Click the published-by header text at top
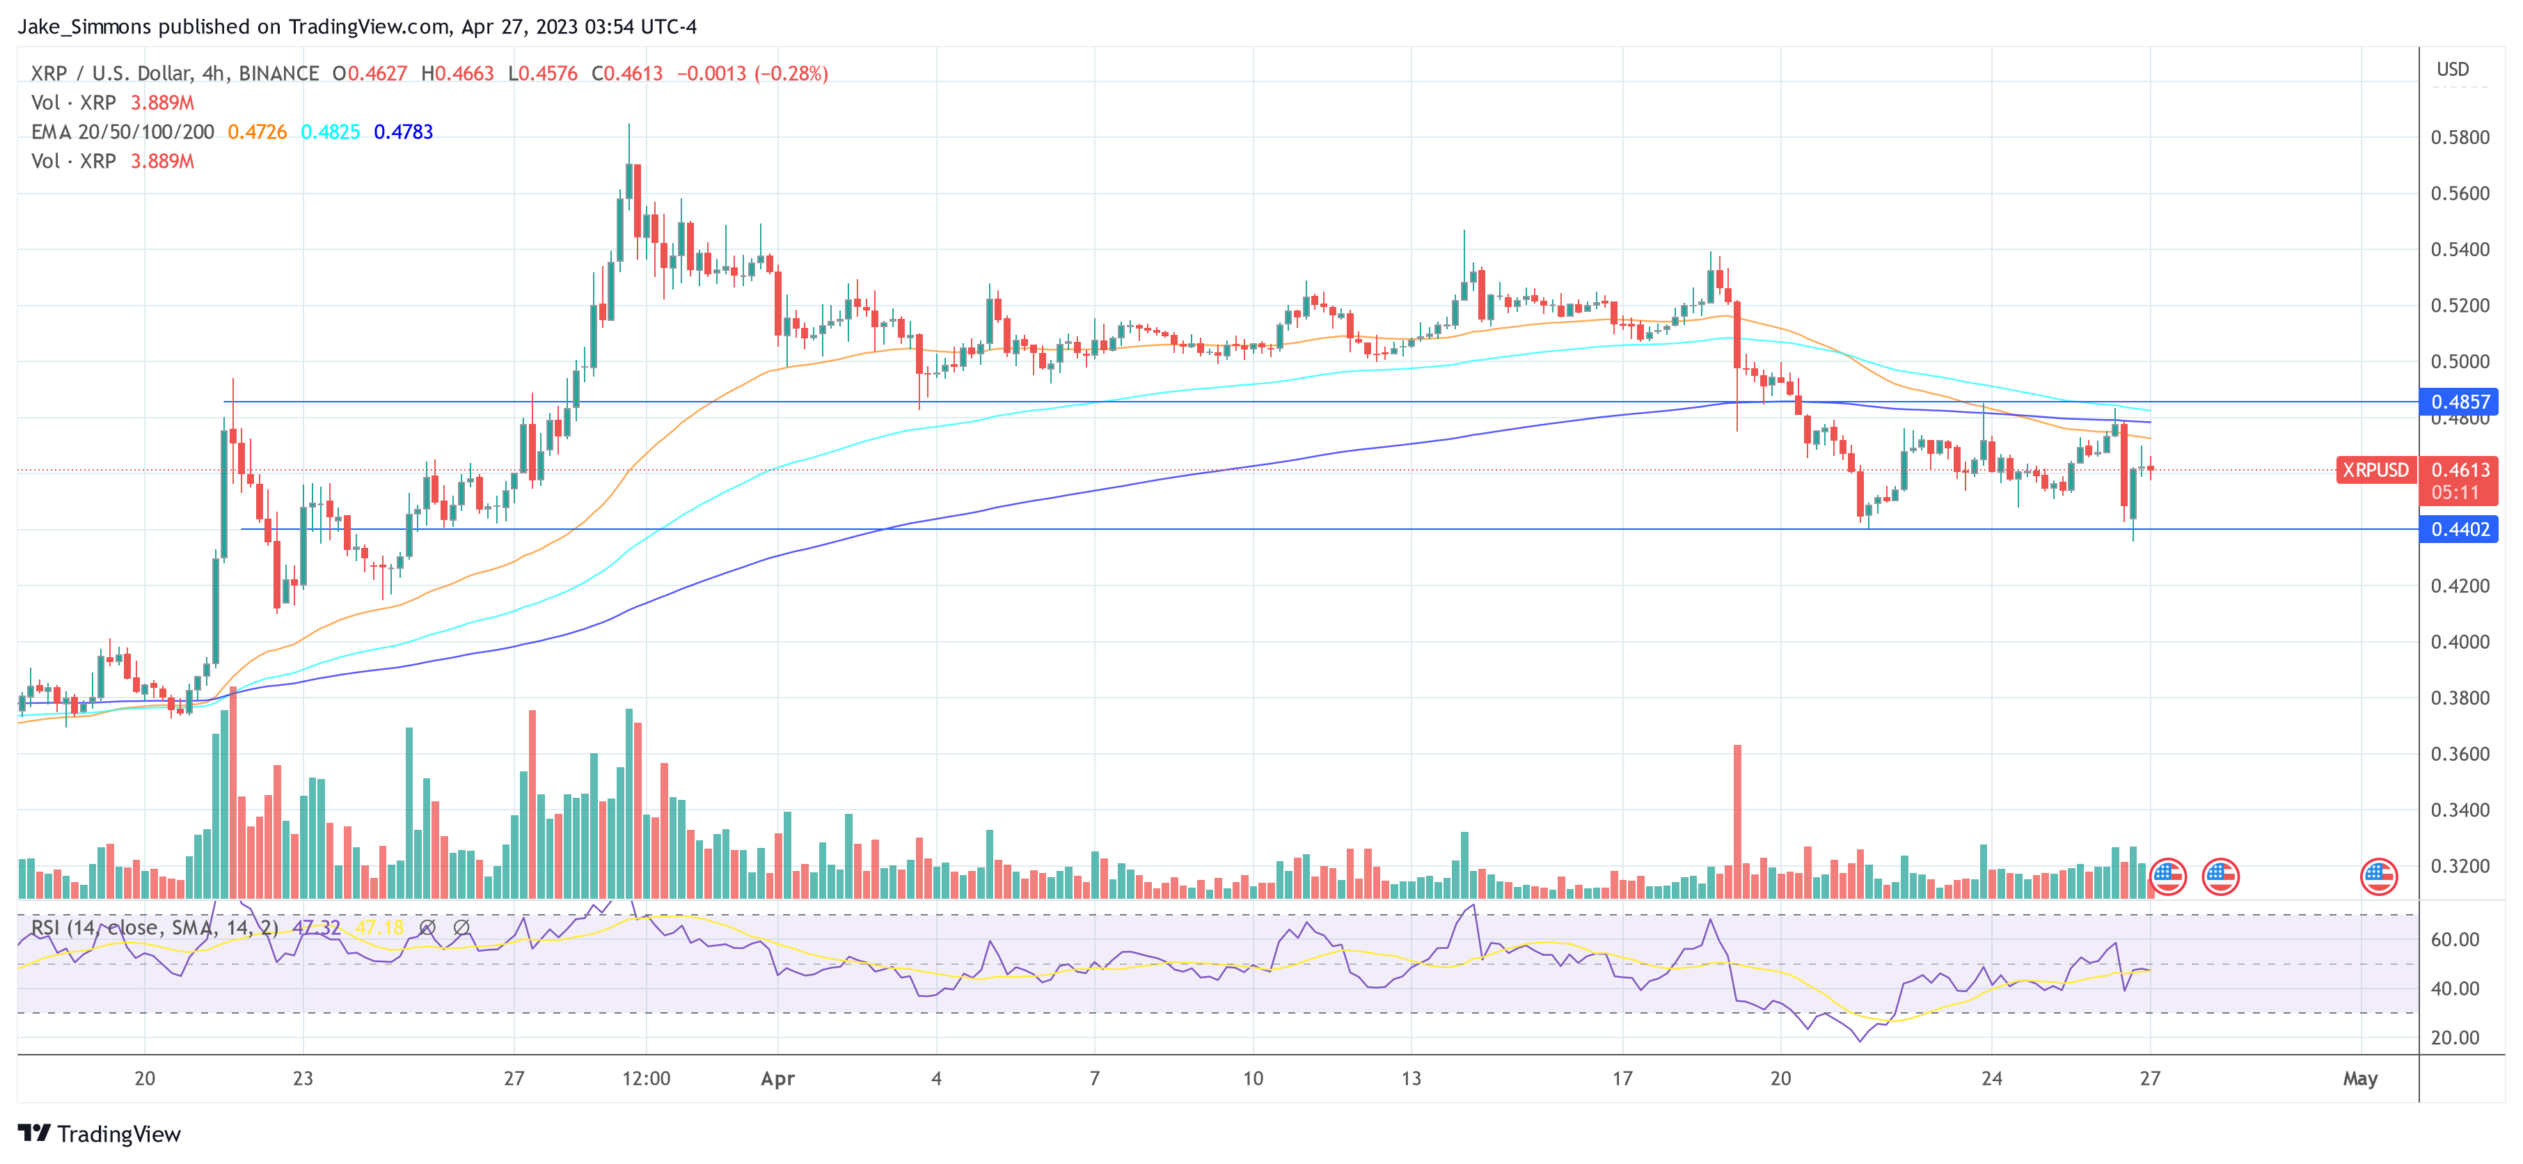 [358, 26]
